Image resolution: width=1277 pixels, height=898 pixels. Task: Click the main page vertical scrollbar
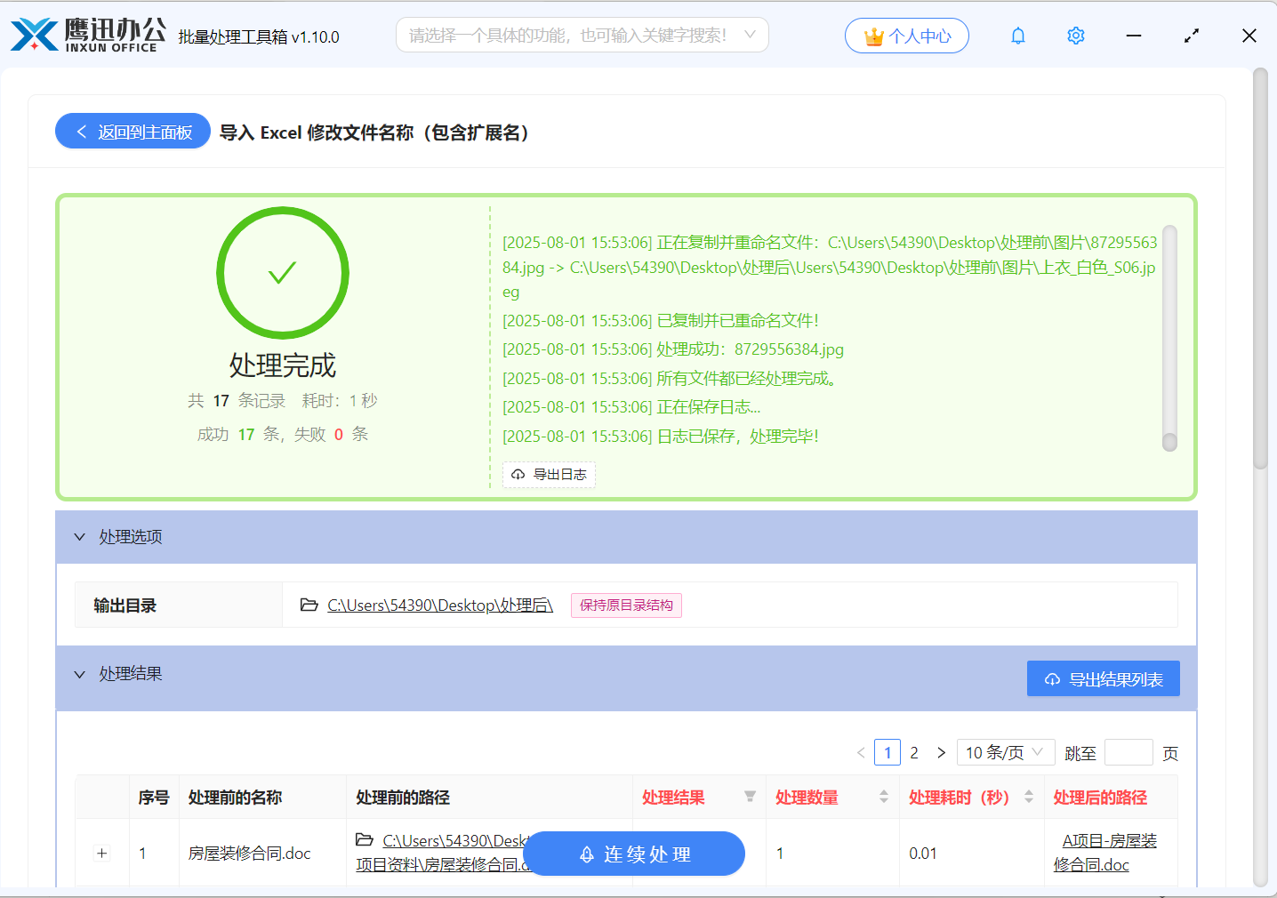(1259, 267)
